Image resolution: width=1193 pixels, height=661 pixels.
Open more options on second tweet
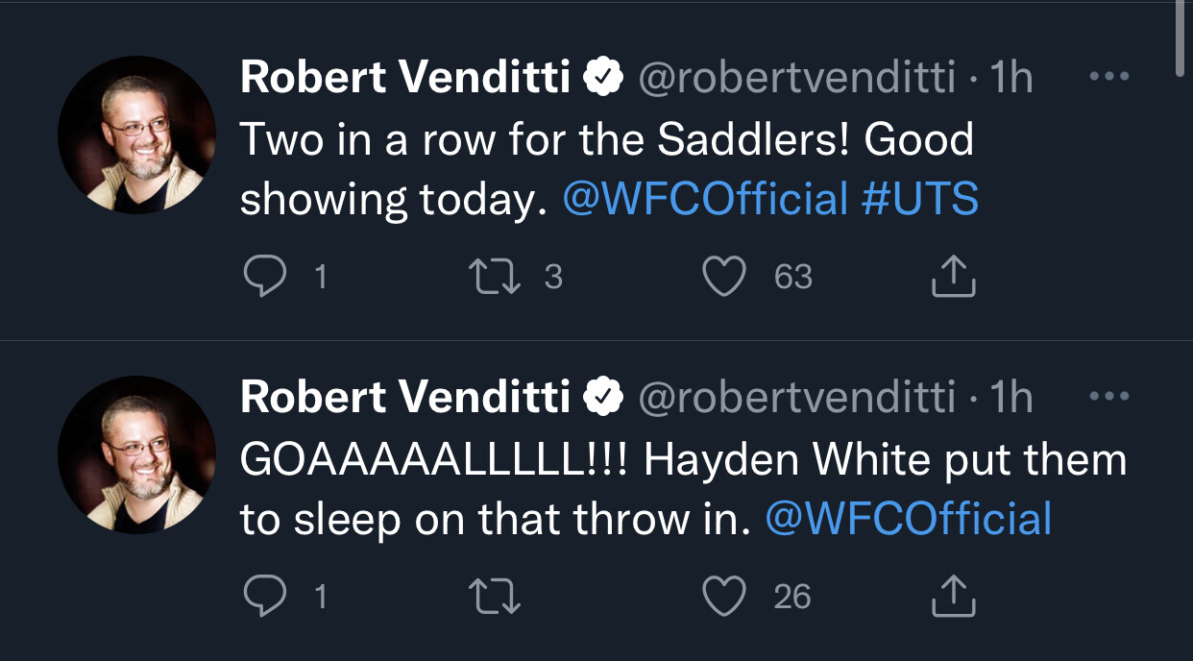click(1110, 396)
